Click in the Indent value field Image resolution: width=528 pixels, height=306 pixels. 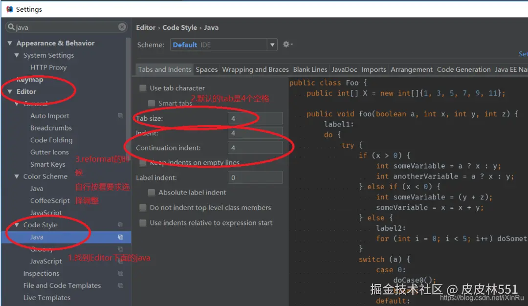tap(255, 133)
